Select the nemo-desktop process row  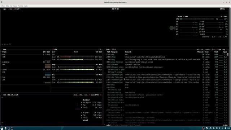click(x=166, y=92)
